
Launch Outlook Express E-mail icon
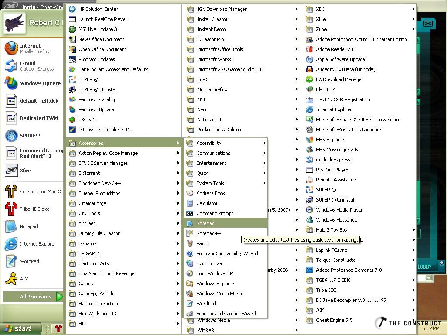pyautogui.click(x=11, y=66)
